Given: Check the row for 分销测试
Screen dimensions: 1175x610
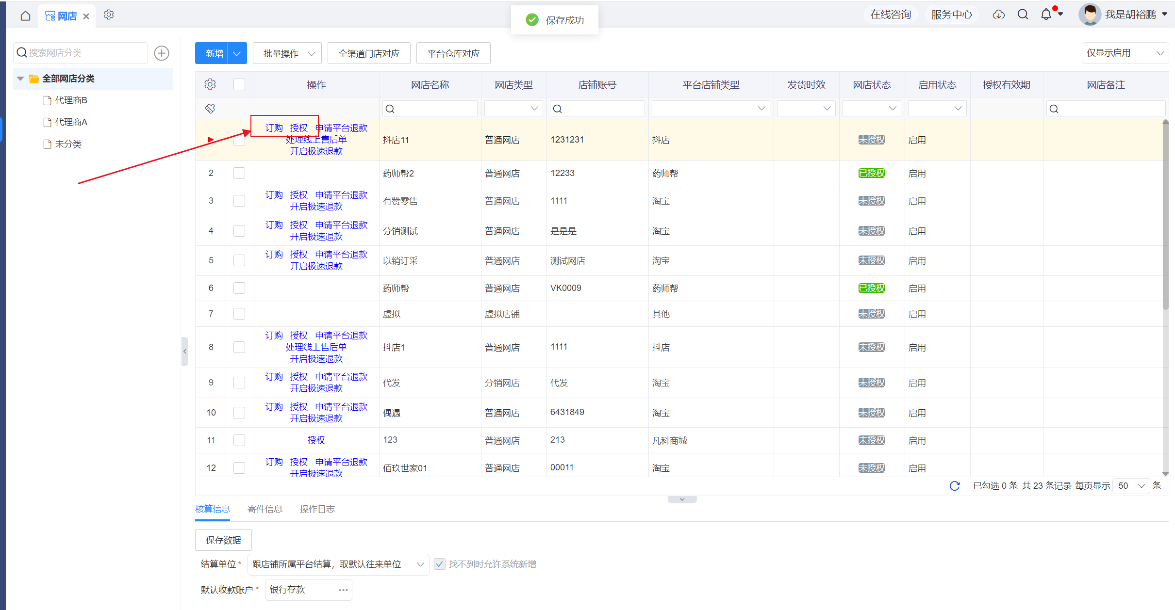Looking at the screenshot, I should pyautogui.click(x=239, y=231).
